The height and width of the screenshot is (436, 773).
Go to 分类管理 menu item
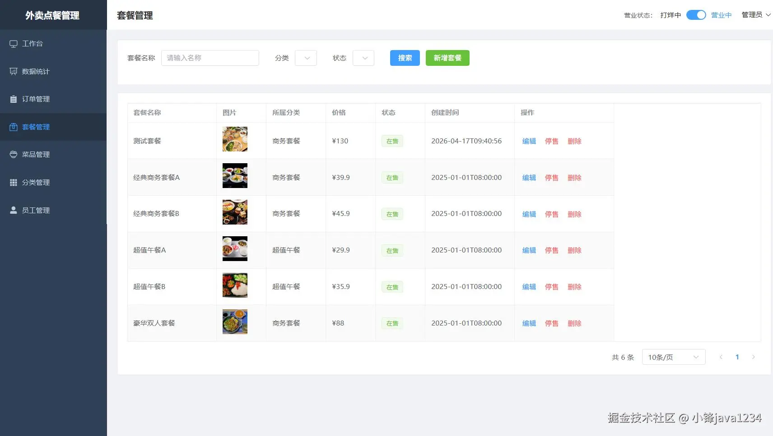(x=53, y=183)
